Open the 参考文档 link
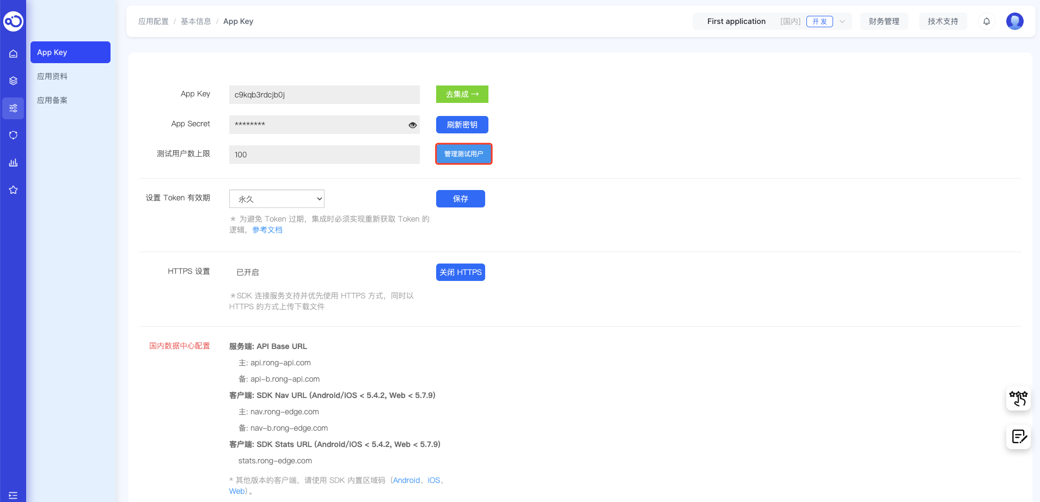The image size is (1040, 502). coord(267,230)
